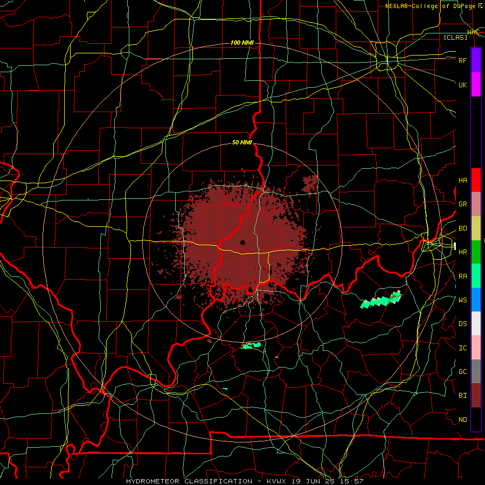The width and height of the screenshot is (485, 485).
Task: Click the 'HR' legend label
Action: [x=462, y=252]
